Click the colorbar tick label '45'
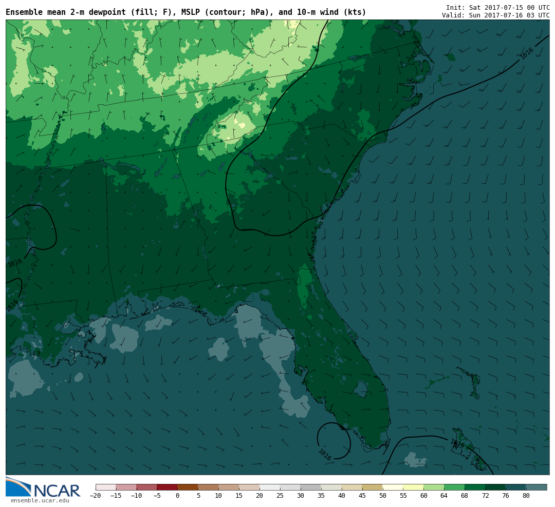The image size is (555, 507). click(x=362, y=496)
